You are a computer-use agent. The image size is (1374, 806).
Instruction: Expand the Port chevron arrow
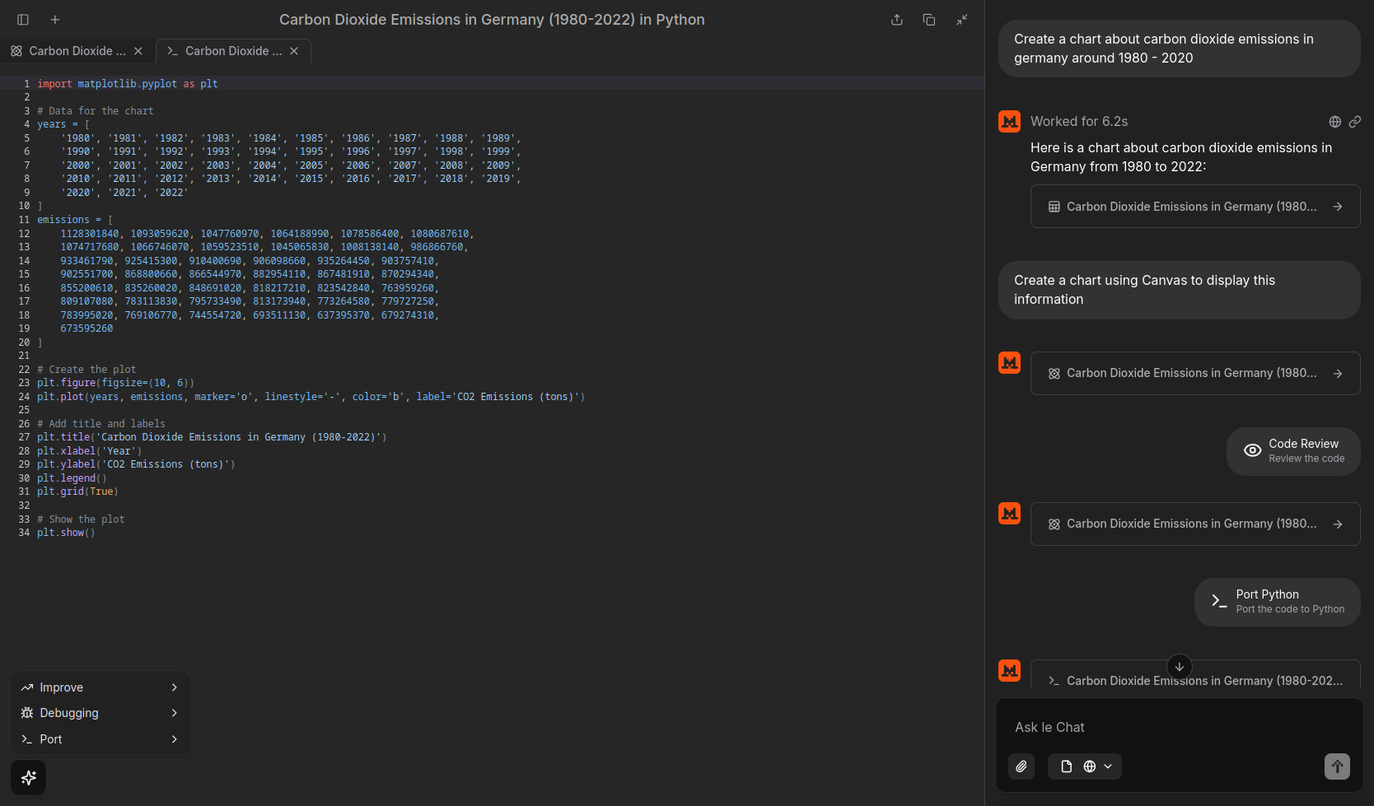click(x=174, y=739)
